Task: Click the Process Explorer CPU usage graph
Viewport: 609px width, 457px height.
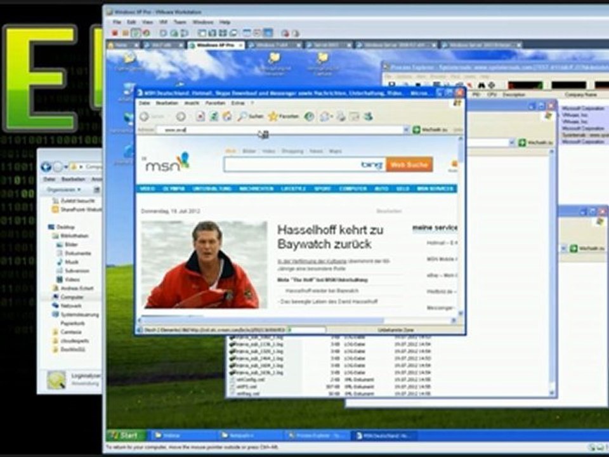Action: point(525,84)
